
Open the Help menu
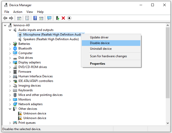coord(40,12)
